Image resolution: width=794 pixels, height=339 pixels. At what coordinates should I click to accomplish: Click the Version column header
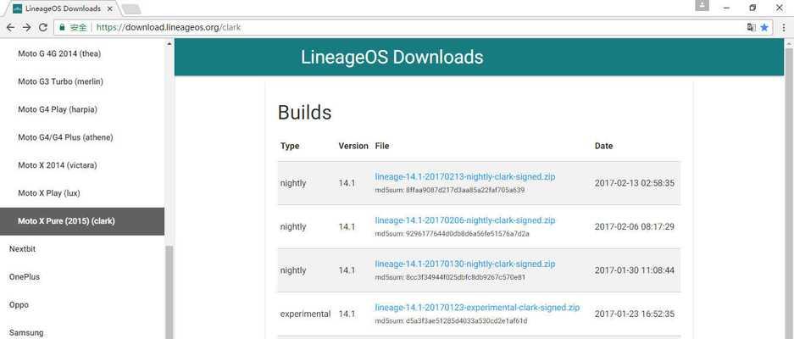(353, 146)
